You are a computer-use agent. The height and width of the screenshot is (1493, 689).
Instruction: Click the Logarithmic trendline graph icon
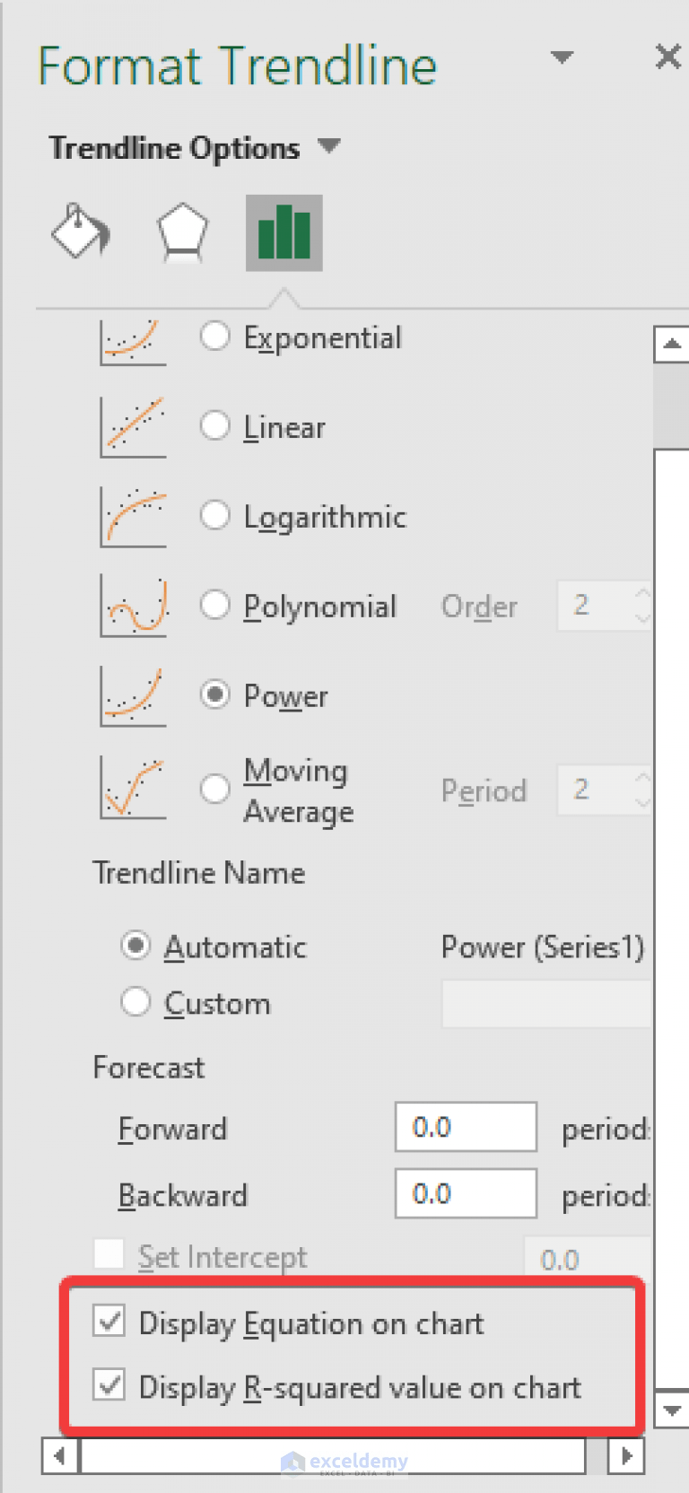pos(134,516)
